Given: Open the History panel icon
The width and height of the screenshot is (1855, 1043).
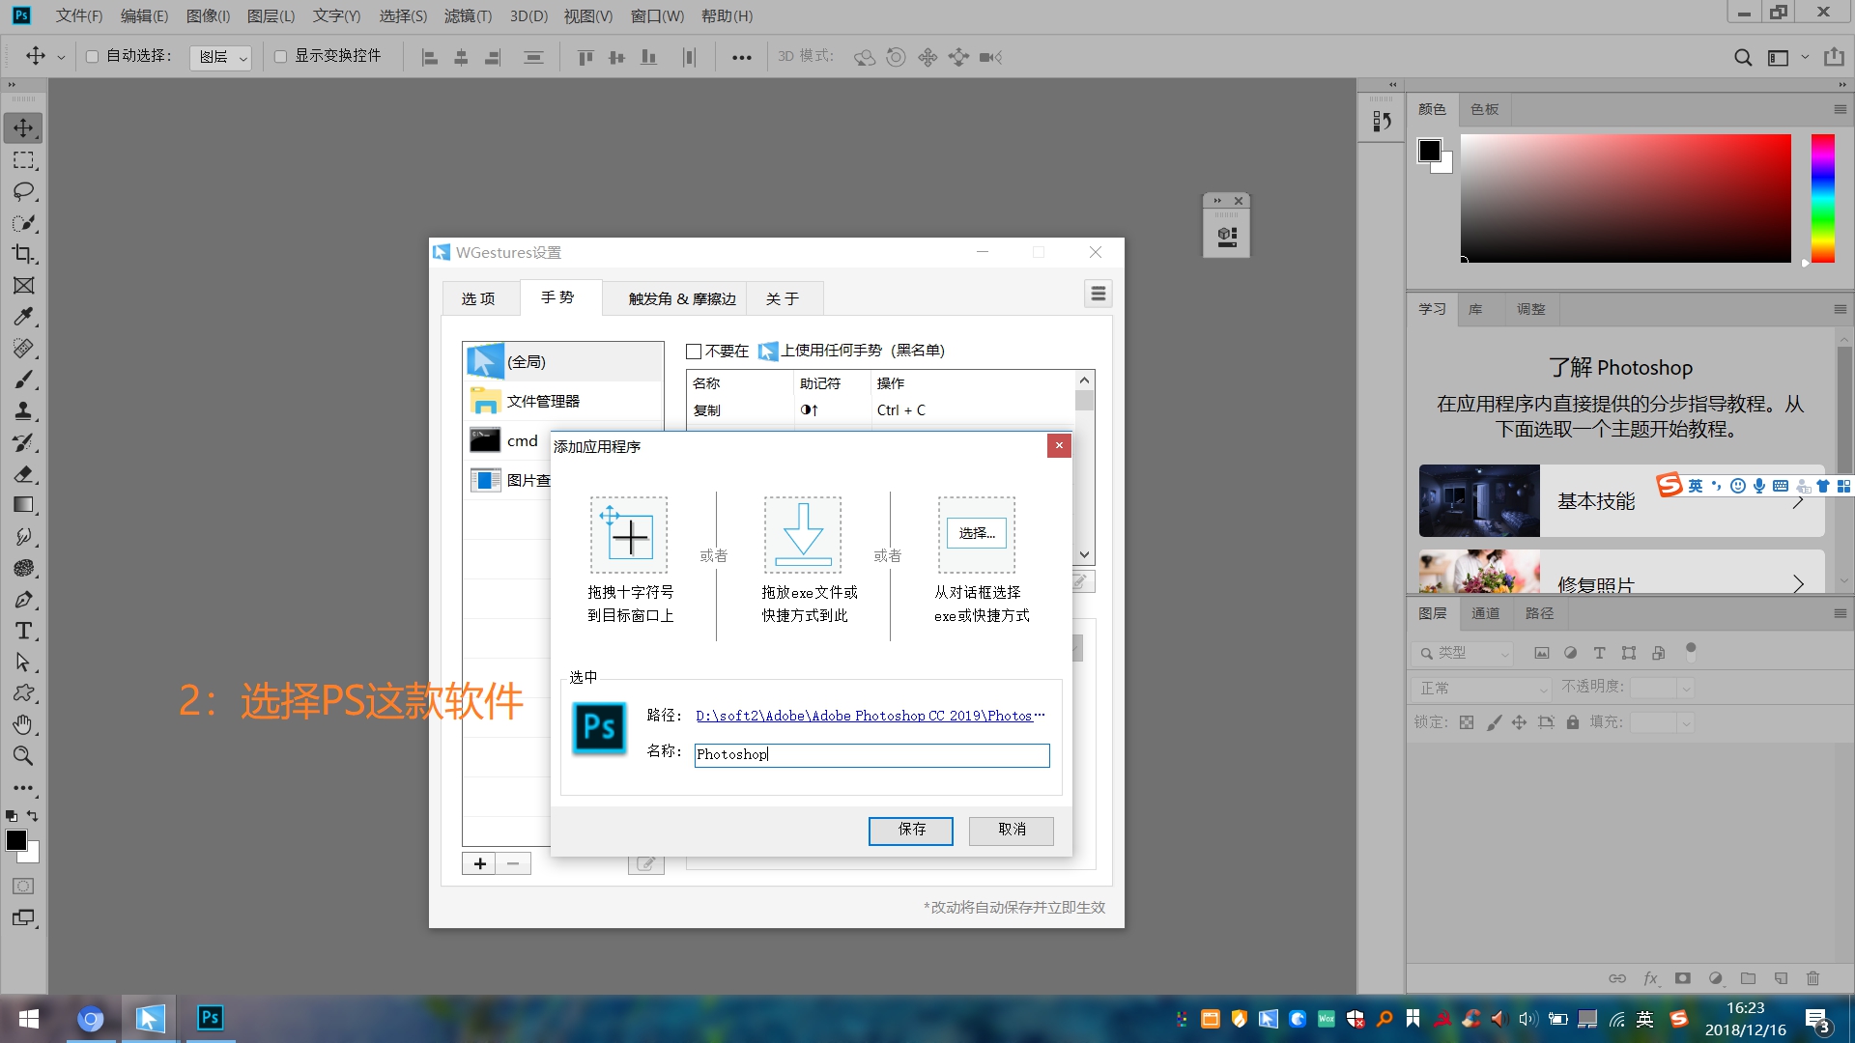Looking at the screenshot, I should (1382, 121).
